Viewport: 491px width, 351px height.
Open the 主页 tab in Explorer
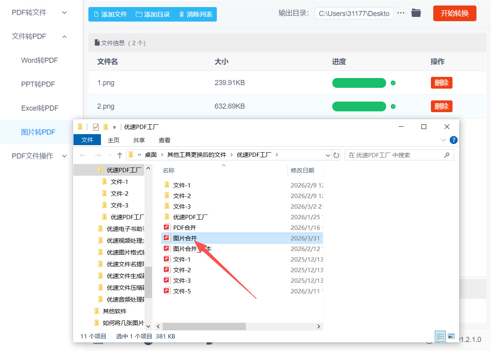[114, 140]
